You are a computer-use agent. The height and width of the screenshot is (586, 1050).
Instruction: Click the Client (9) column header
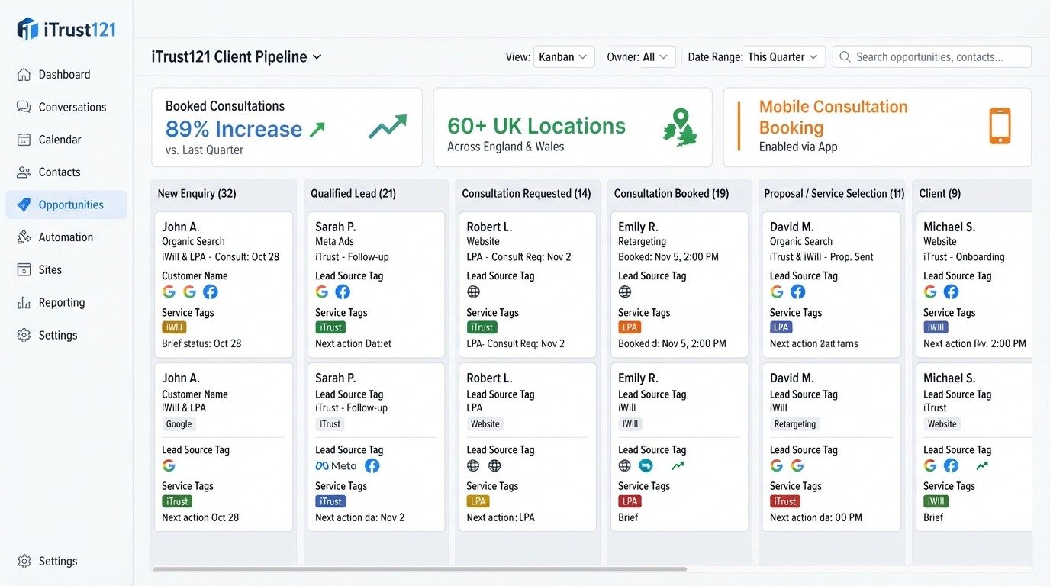pyautogui.click(x=940, y=194)
